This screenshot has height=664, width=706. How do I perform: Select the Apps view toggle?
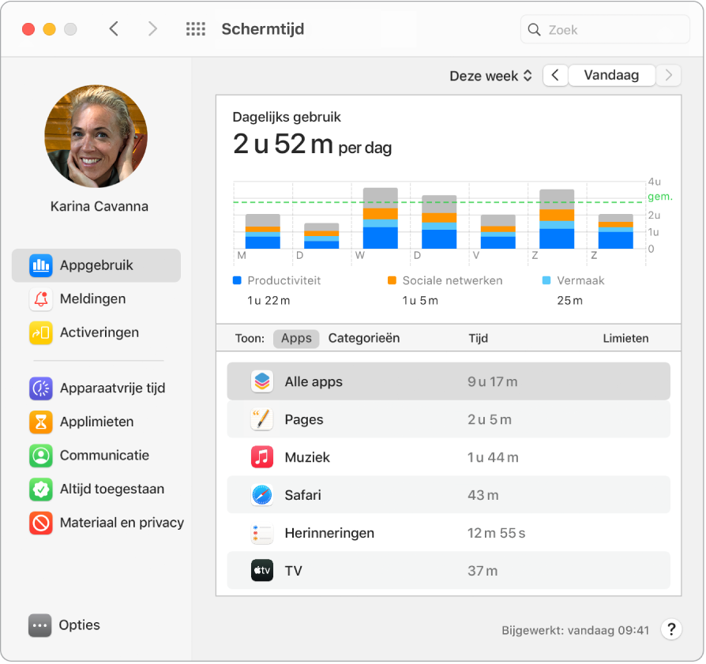click(x=296, y=338)
